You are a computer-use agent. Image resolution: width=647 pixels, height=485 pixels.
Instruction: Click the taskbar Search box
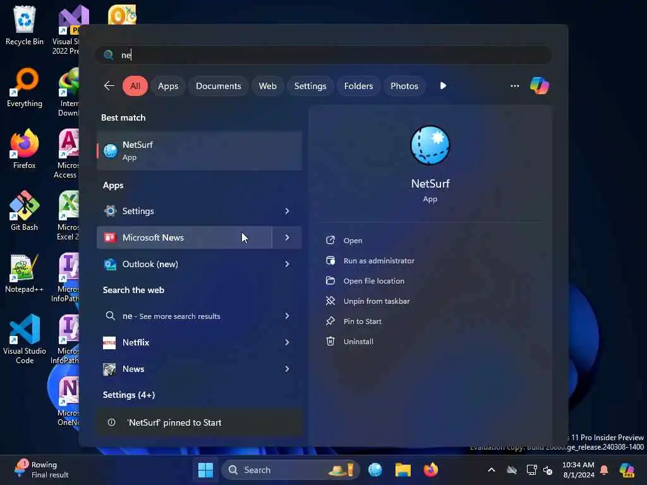click(x=291, y=470)
